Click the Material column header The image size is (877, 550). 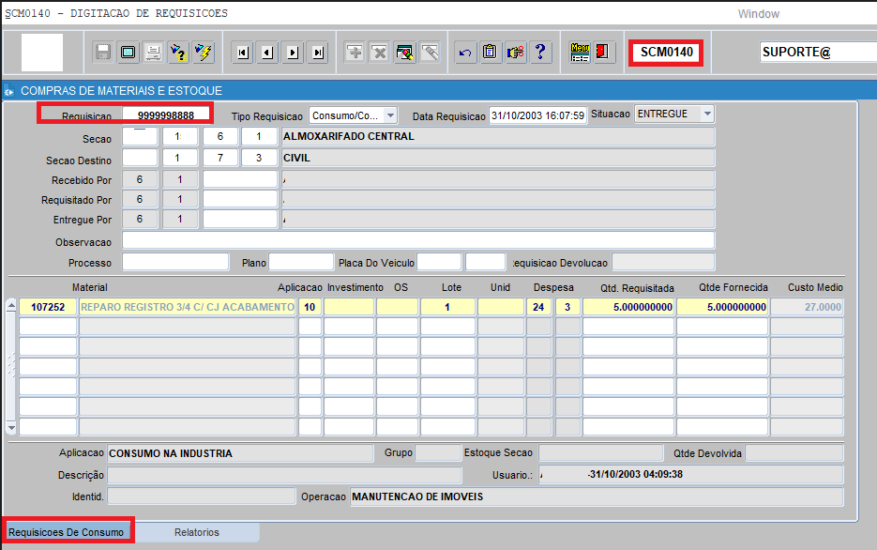click(x=89, y=287)
